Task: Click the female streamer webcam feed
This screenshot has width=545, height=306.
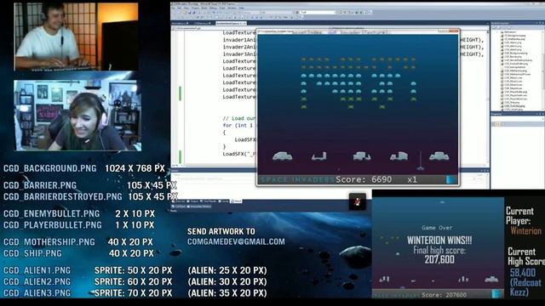Action: [77, 116]
